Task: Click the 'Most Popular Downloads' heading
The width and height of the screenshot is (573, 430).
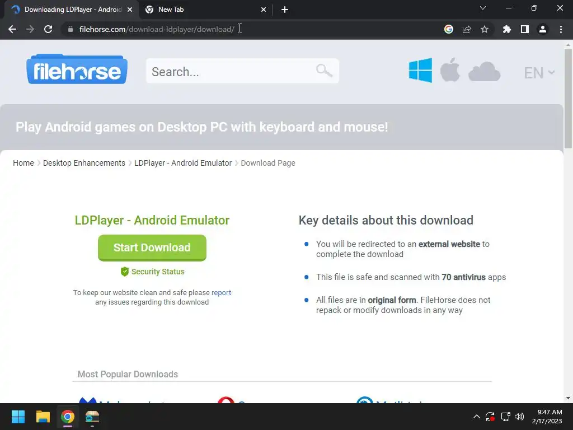Action: (128, 374)
